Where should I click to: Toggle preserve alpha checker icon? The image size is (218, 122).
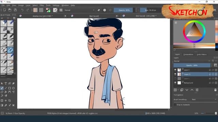(105, 10)
